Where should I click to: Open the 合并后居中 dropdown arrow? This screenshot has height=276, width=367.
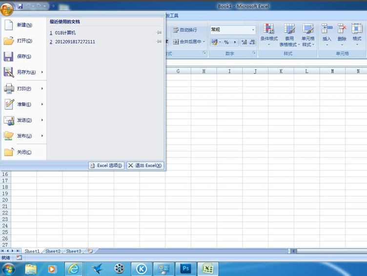pyautogui.click(x=204, y=42)
